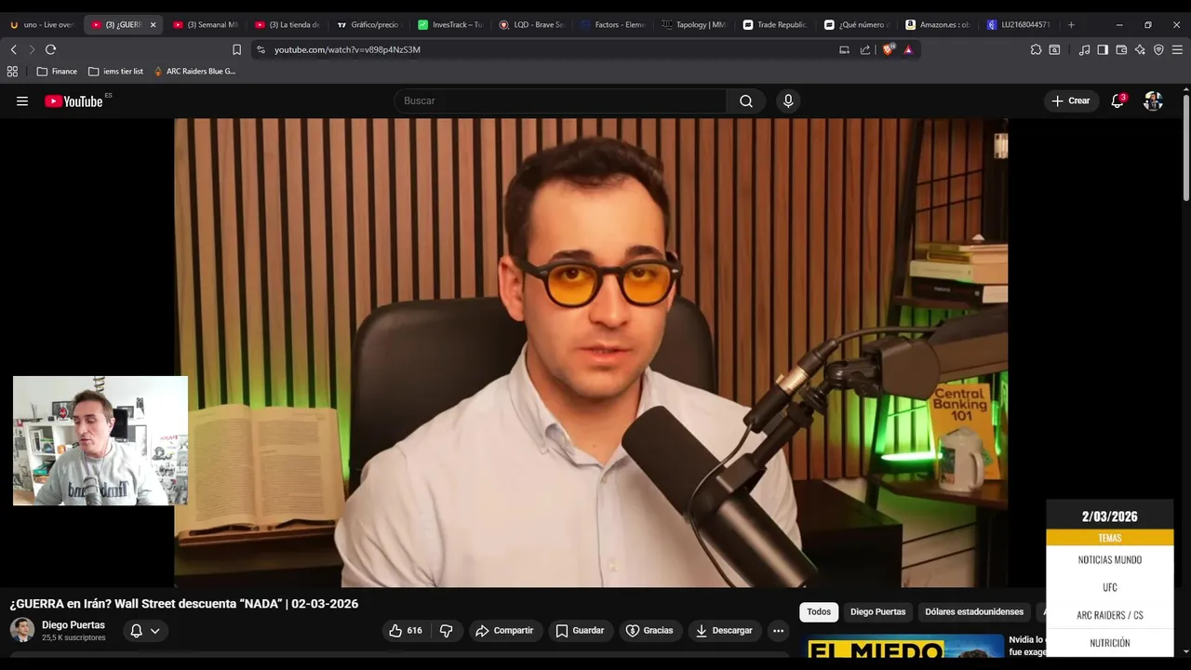
Task: Select the Diego Puertas filter chip
Action: coord(877,612)
